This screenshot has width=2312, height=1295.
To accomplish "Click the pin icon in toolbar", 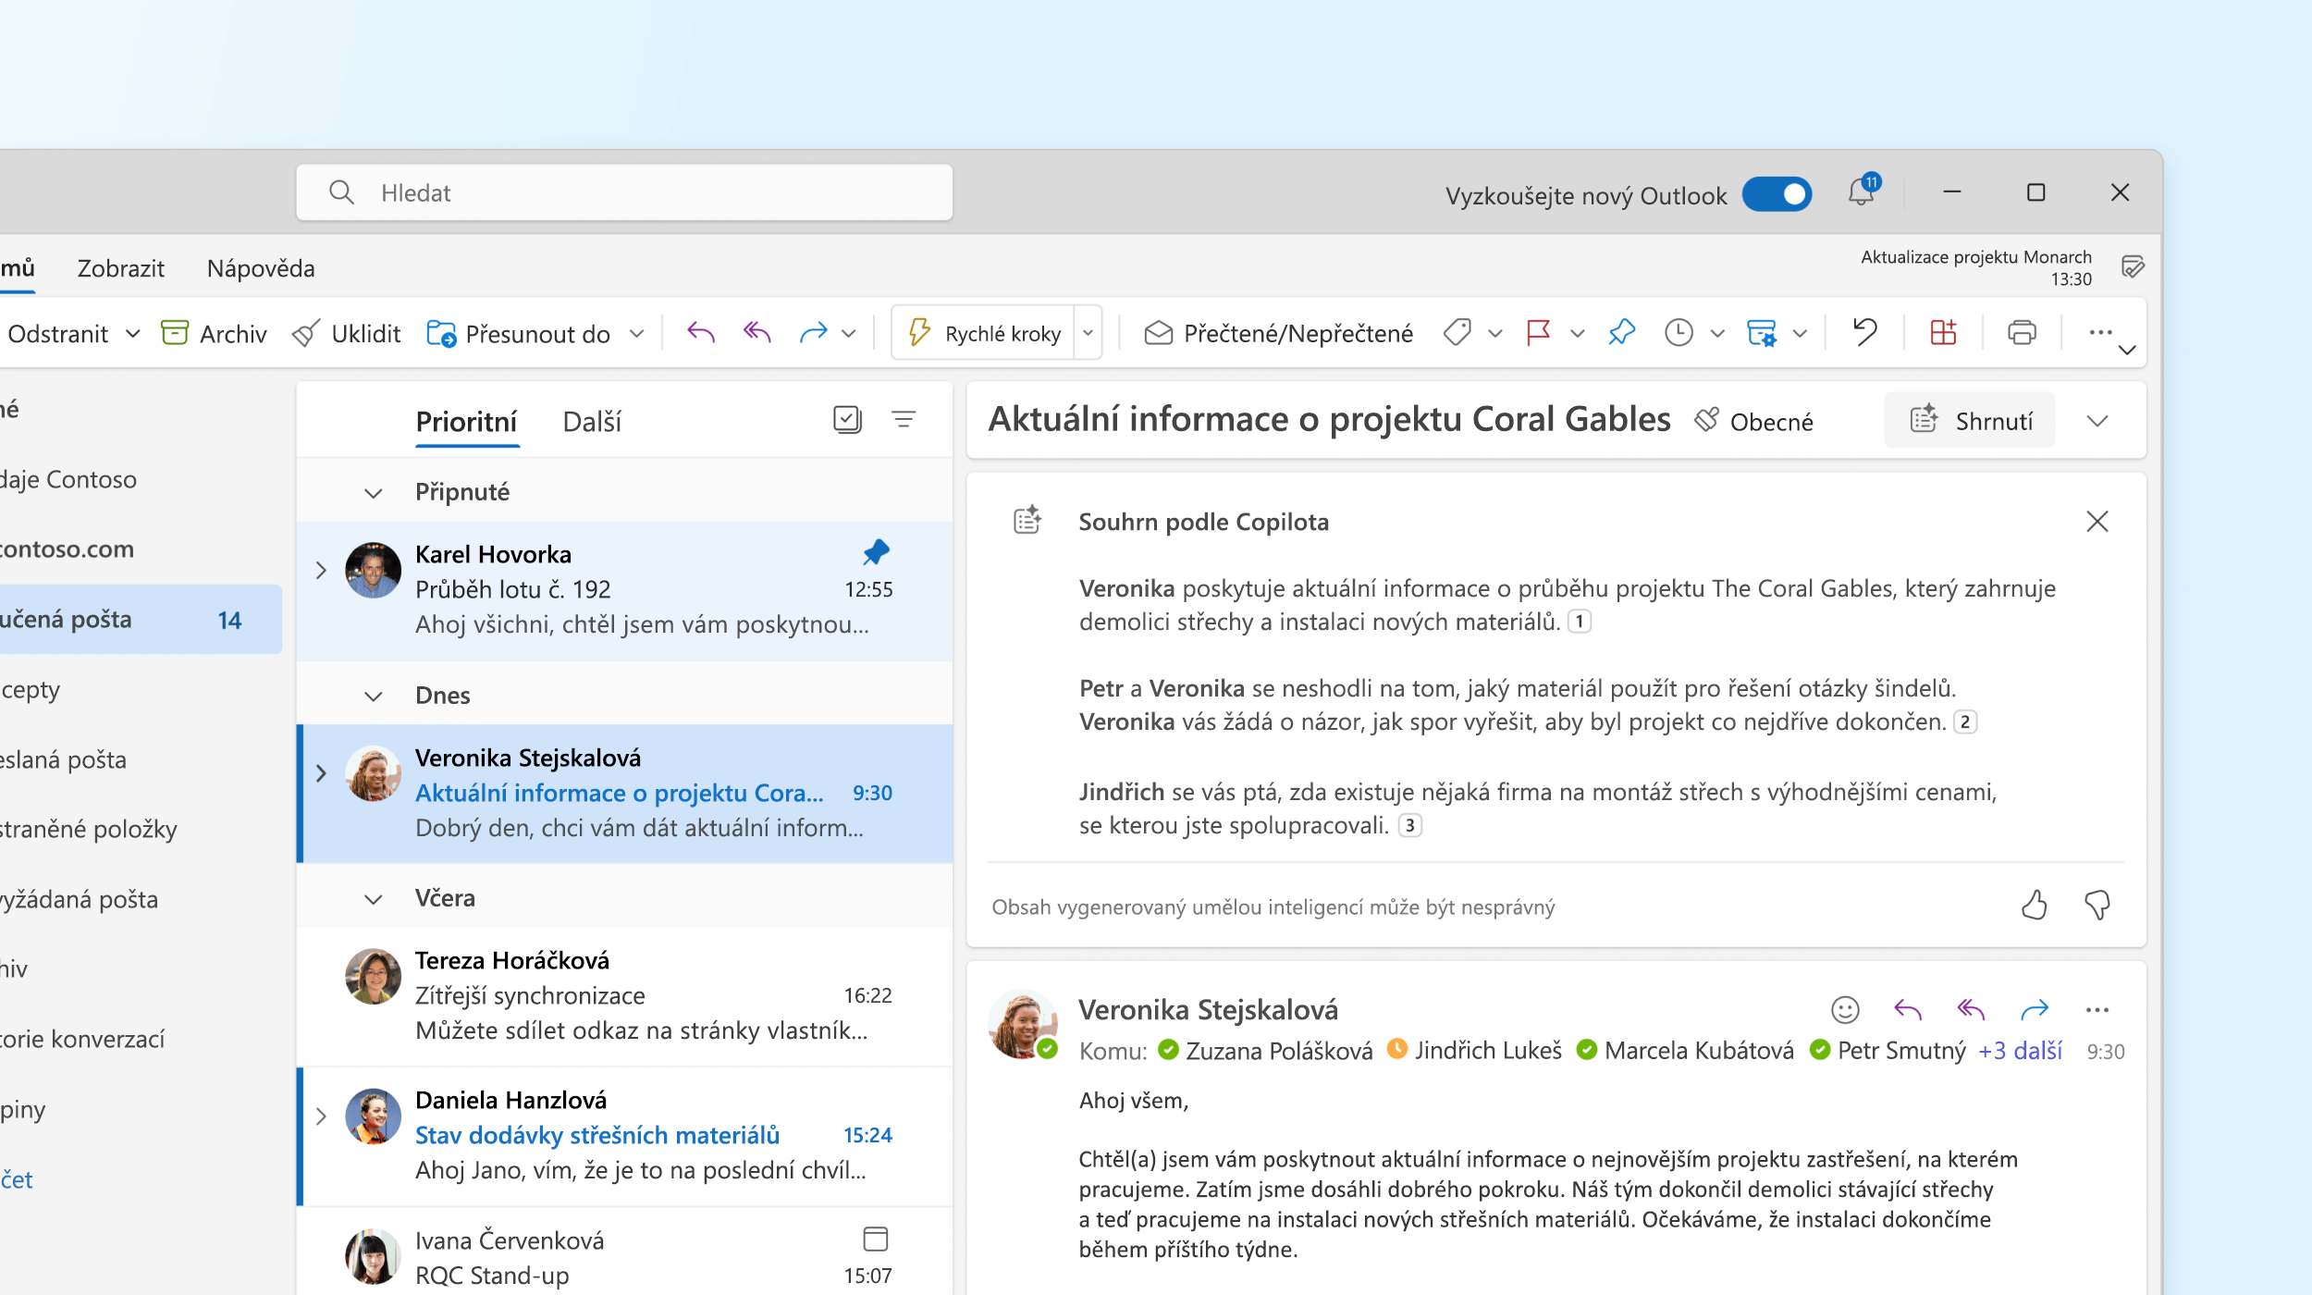I will tap(1621, 333).
